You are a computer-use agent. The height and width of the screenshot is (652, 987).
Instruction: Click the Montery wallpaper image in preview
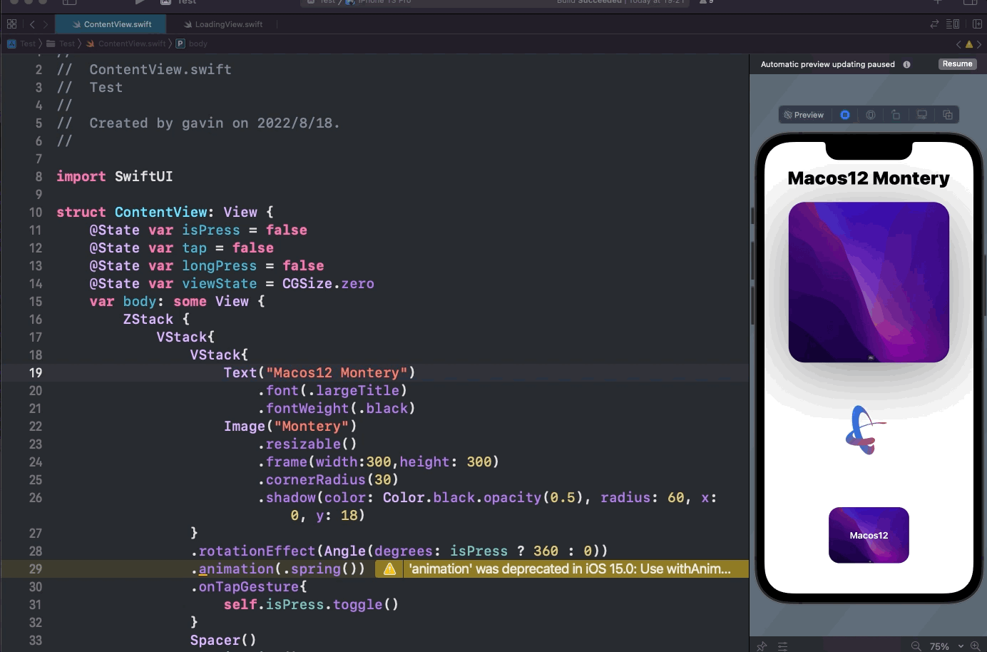click(x=869, y=282)
